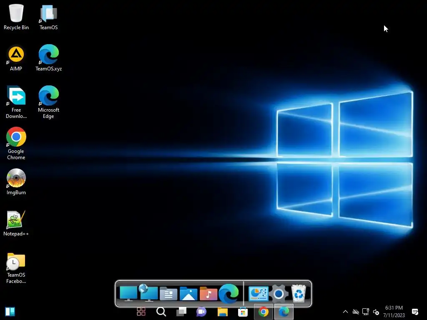
Task: Click the taskbar Search magnifier
Action: [x=161, y=312]
